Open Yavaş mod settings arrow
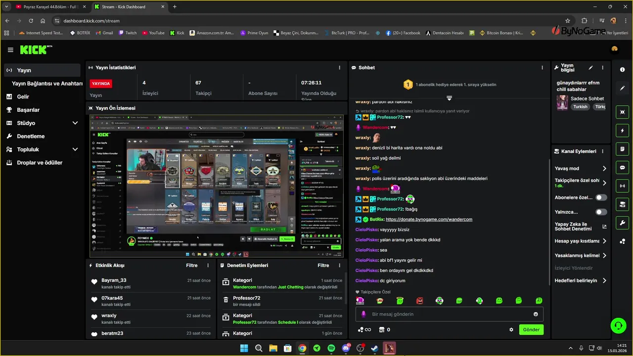633x356 pixels. (604, 169)
